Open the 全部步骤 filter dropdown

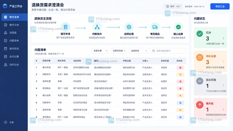100,51
